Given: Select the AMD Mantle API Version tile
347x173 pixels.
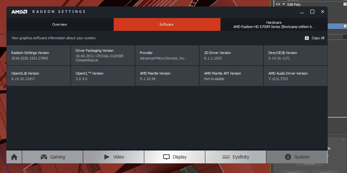Looking at the screenshot, I should tap(231, 76).
